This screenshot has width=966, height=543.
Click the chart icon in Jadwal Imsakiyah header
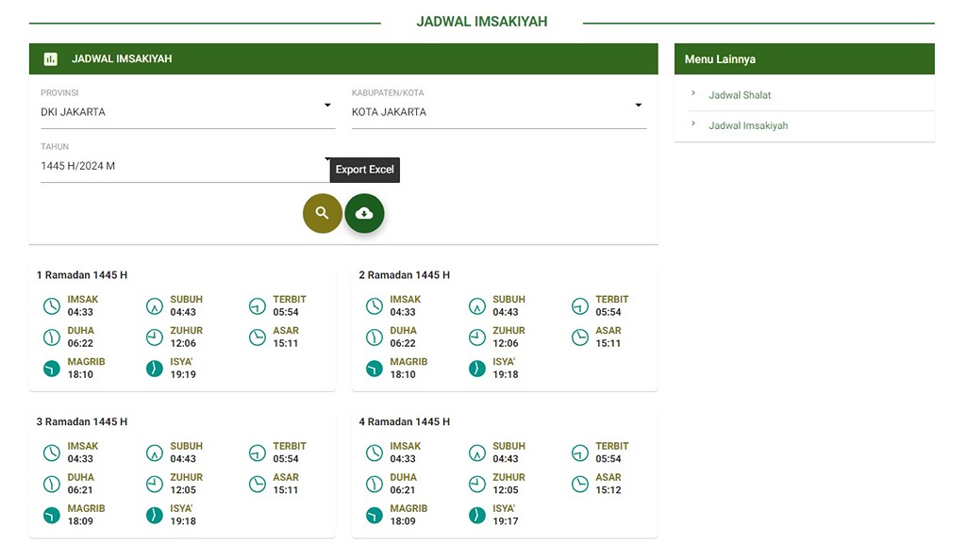point(51,58)
